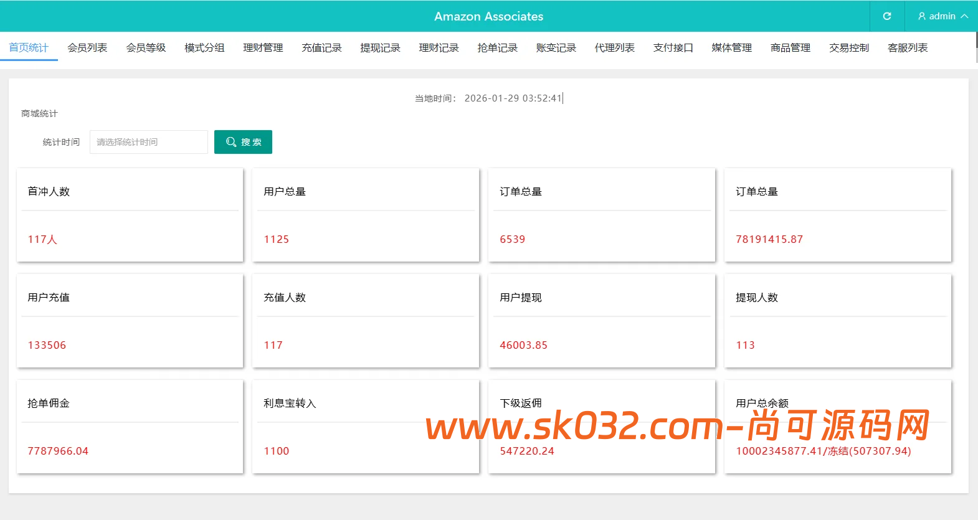
Task: Click 用户充值 card title
Action: pos(49,297)
